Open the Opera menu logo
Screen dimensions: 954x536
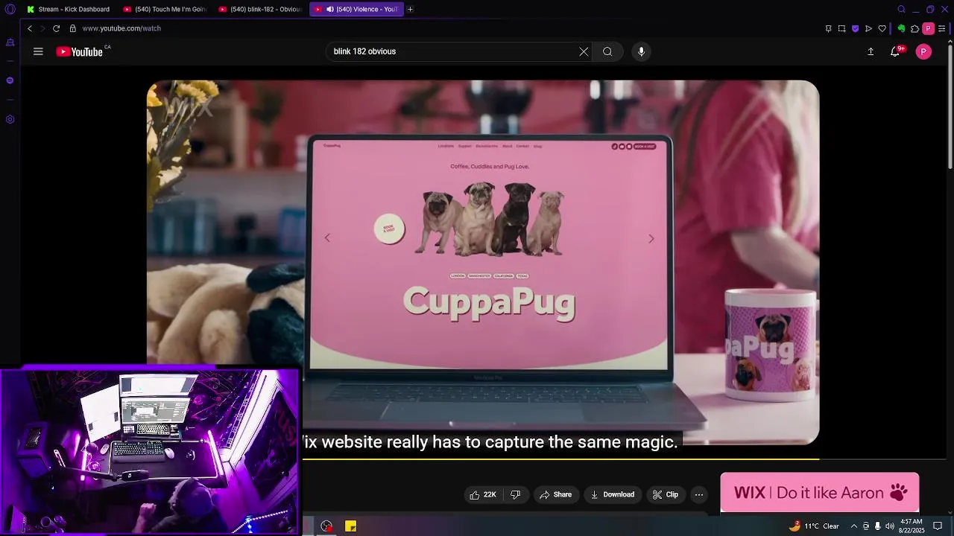(x=10, y=9)
